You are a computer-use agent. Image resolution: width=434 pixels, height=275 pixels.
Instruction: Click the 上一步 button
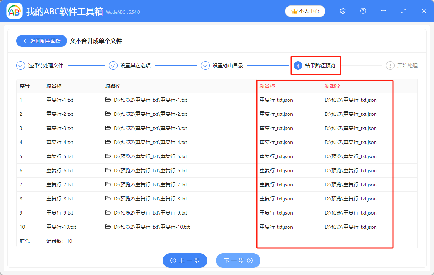tap(185, 261)
